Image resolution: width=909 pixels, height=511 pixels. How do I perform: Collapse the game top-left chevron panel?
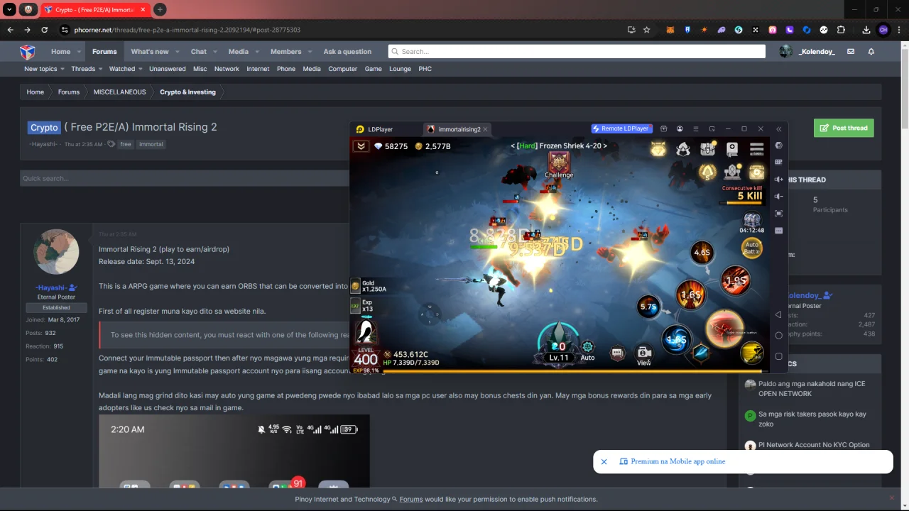(x=361, y=146)
